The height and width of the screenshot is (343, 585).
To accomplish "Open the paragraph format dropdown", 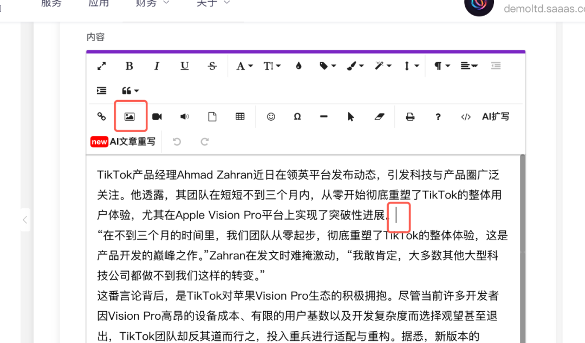I will [x=442, y=66].
